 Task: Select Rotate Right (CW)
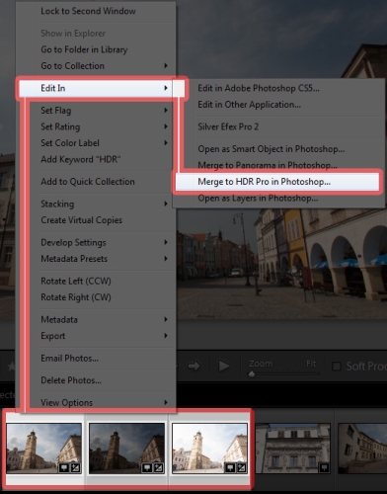76,297
